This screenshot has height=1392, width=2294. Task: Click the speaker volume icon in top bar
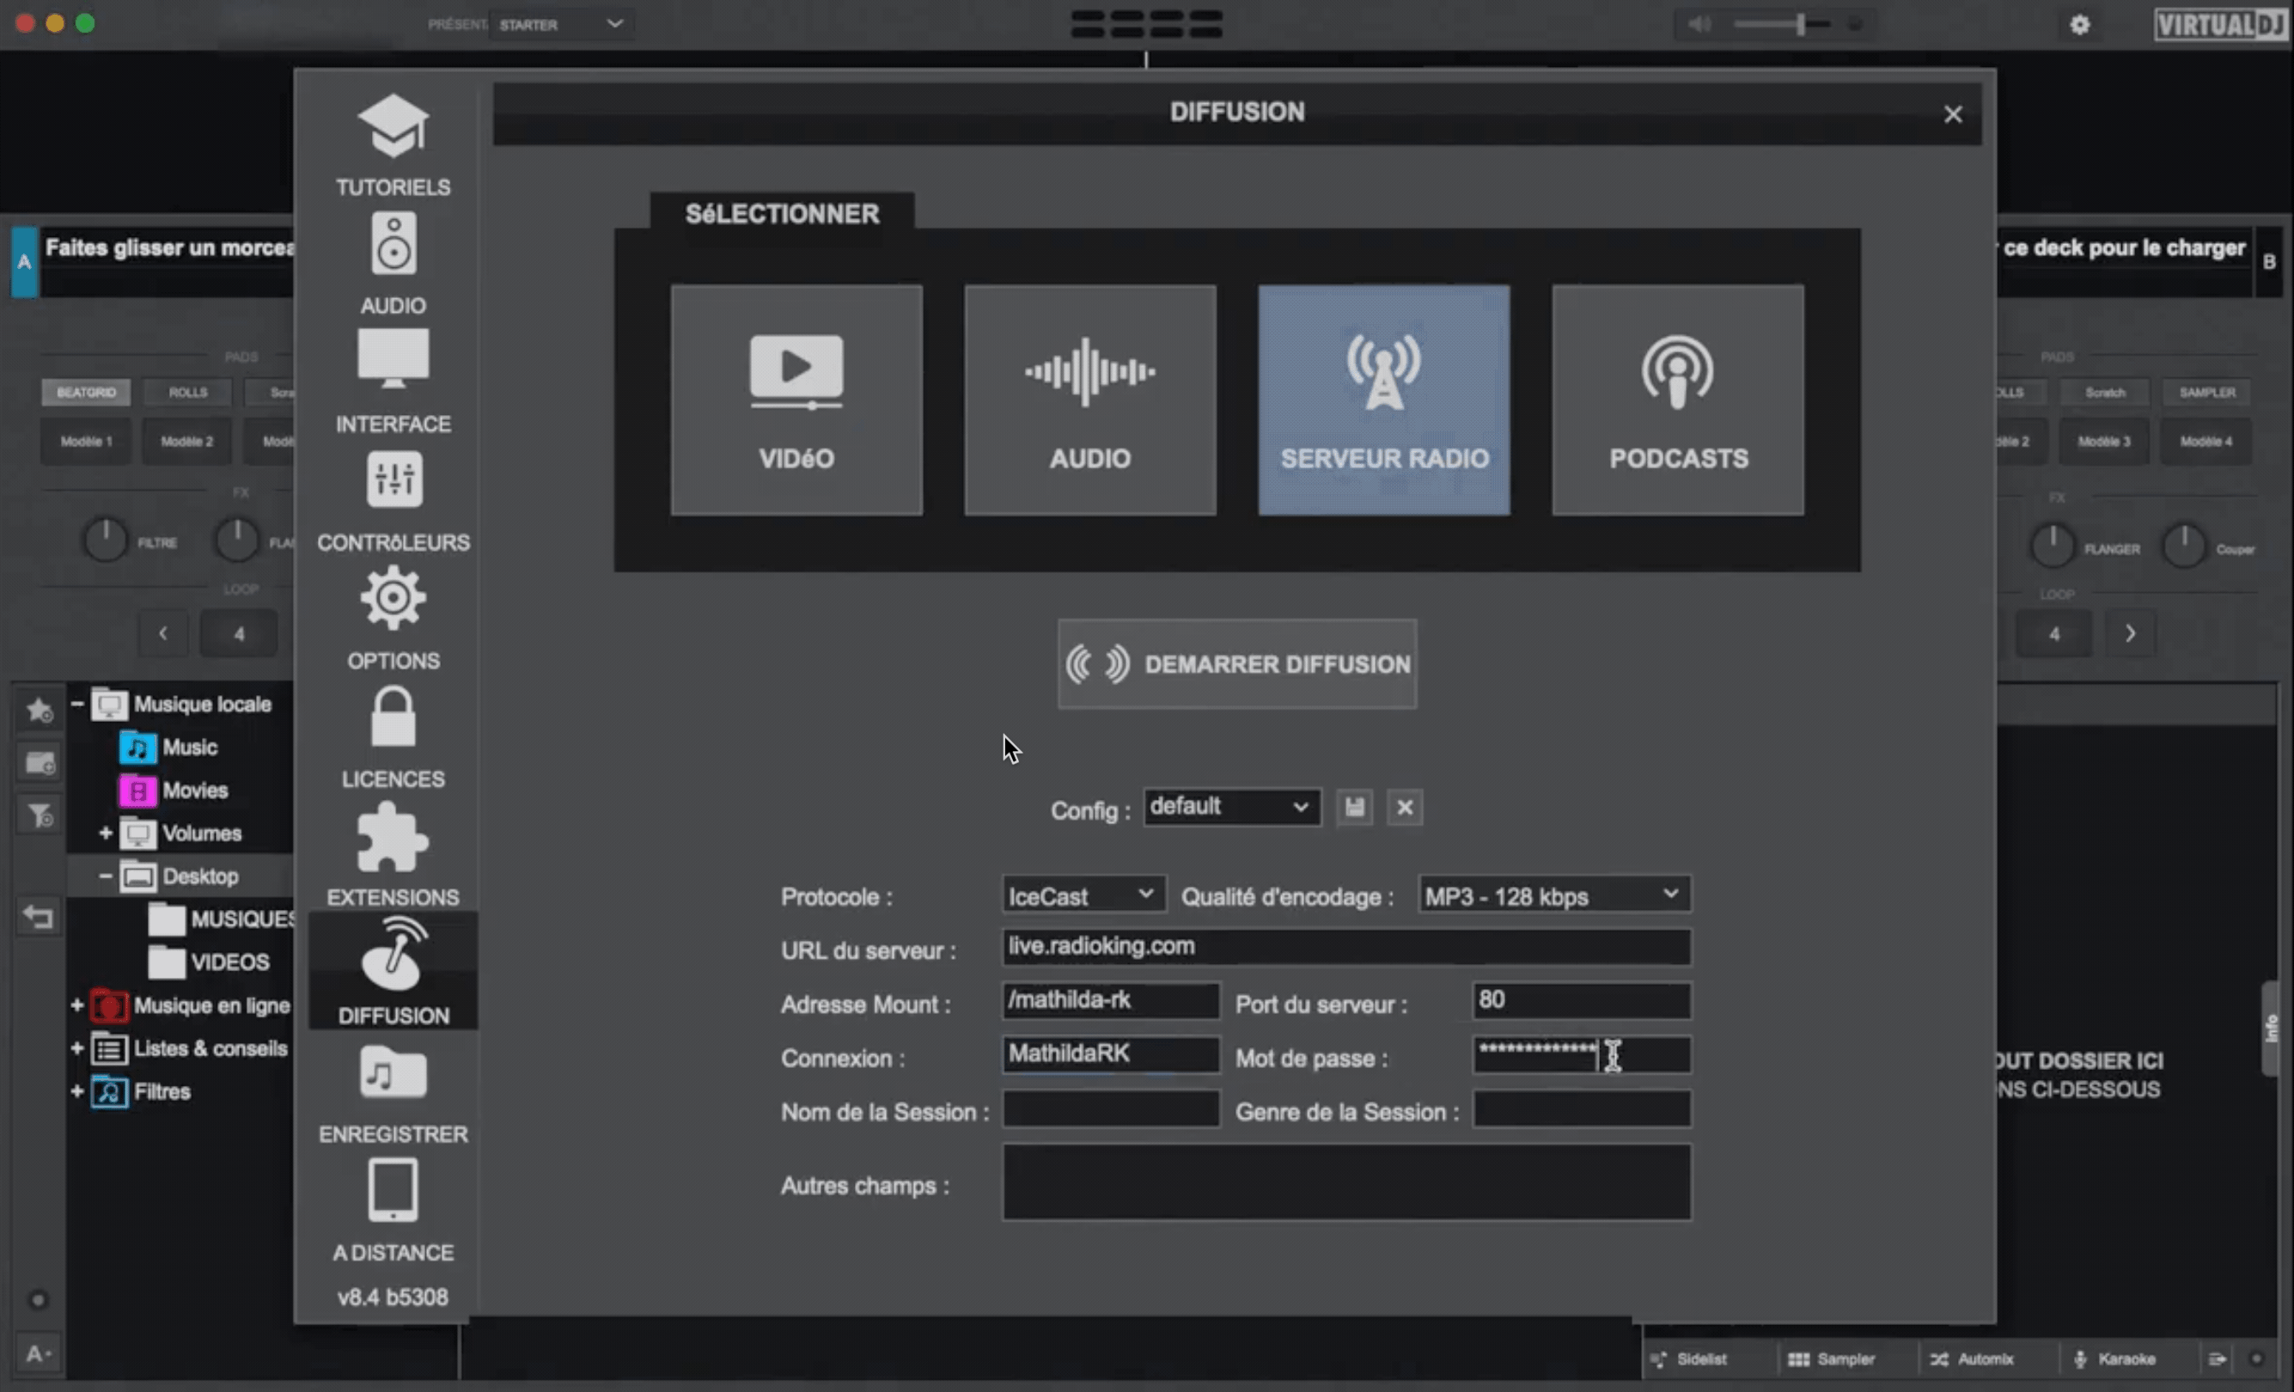point(1699,24)
